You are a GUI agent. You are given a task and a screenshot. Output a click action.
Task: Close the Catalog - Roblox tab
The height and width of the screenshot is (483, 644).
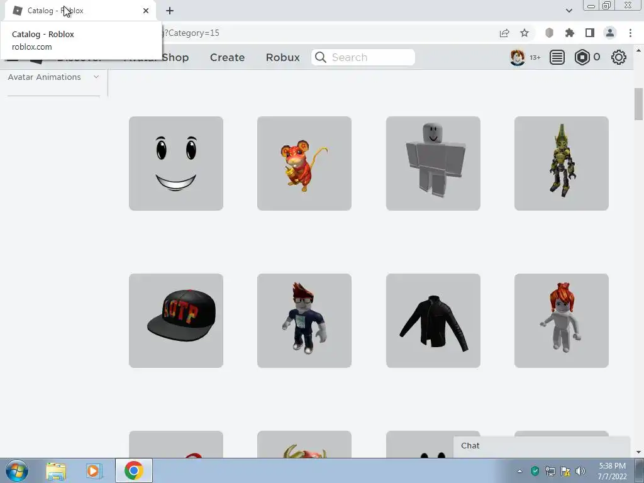tap(146, 11)
